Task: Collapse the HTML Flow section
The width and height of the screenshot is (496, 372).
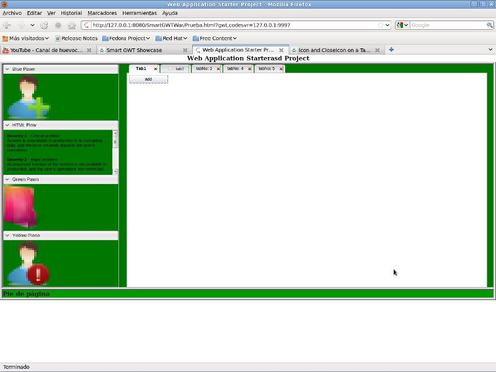Action: (7, 125)
